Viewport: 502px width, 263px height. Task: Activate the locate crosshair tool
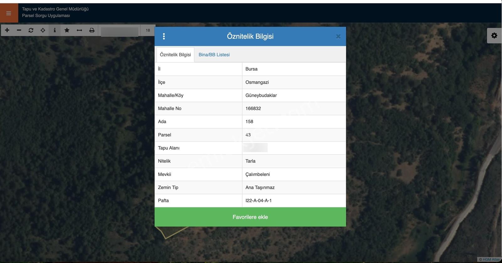(43, 30)
